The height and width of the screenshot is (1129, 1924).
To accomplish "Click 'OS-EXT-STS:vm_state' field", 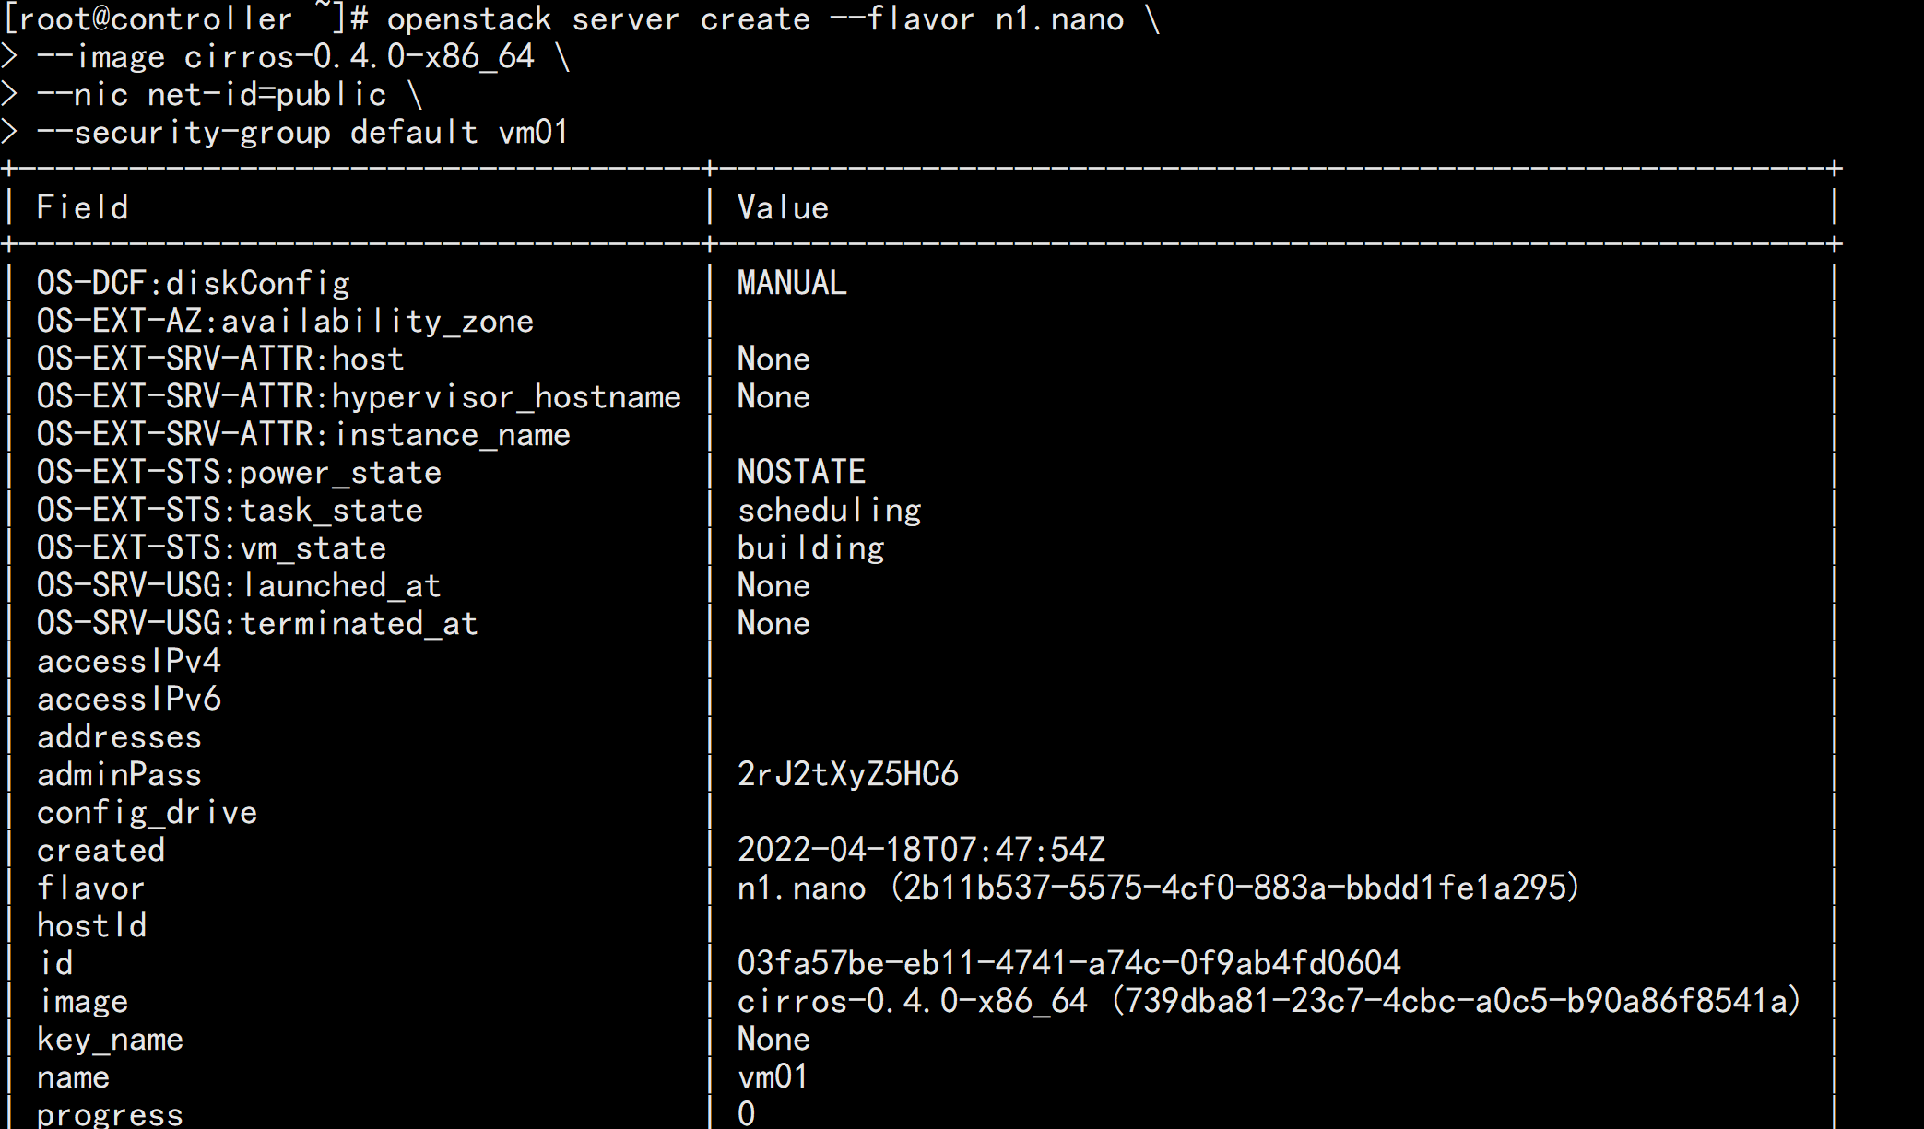I will point(212,547).
